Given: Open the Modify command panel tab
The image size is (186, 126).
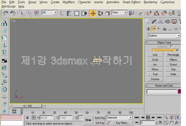Looking at the screenshot, I should click(x=154, y=22).
